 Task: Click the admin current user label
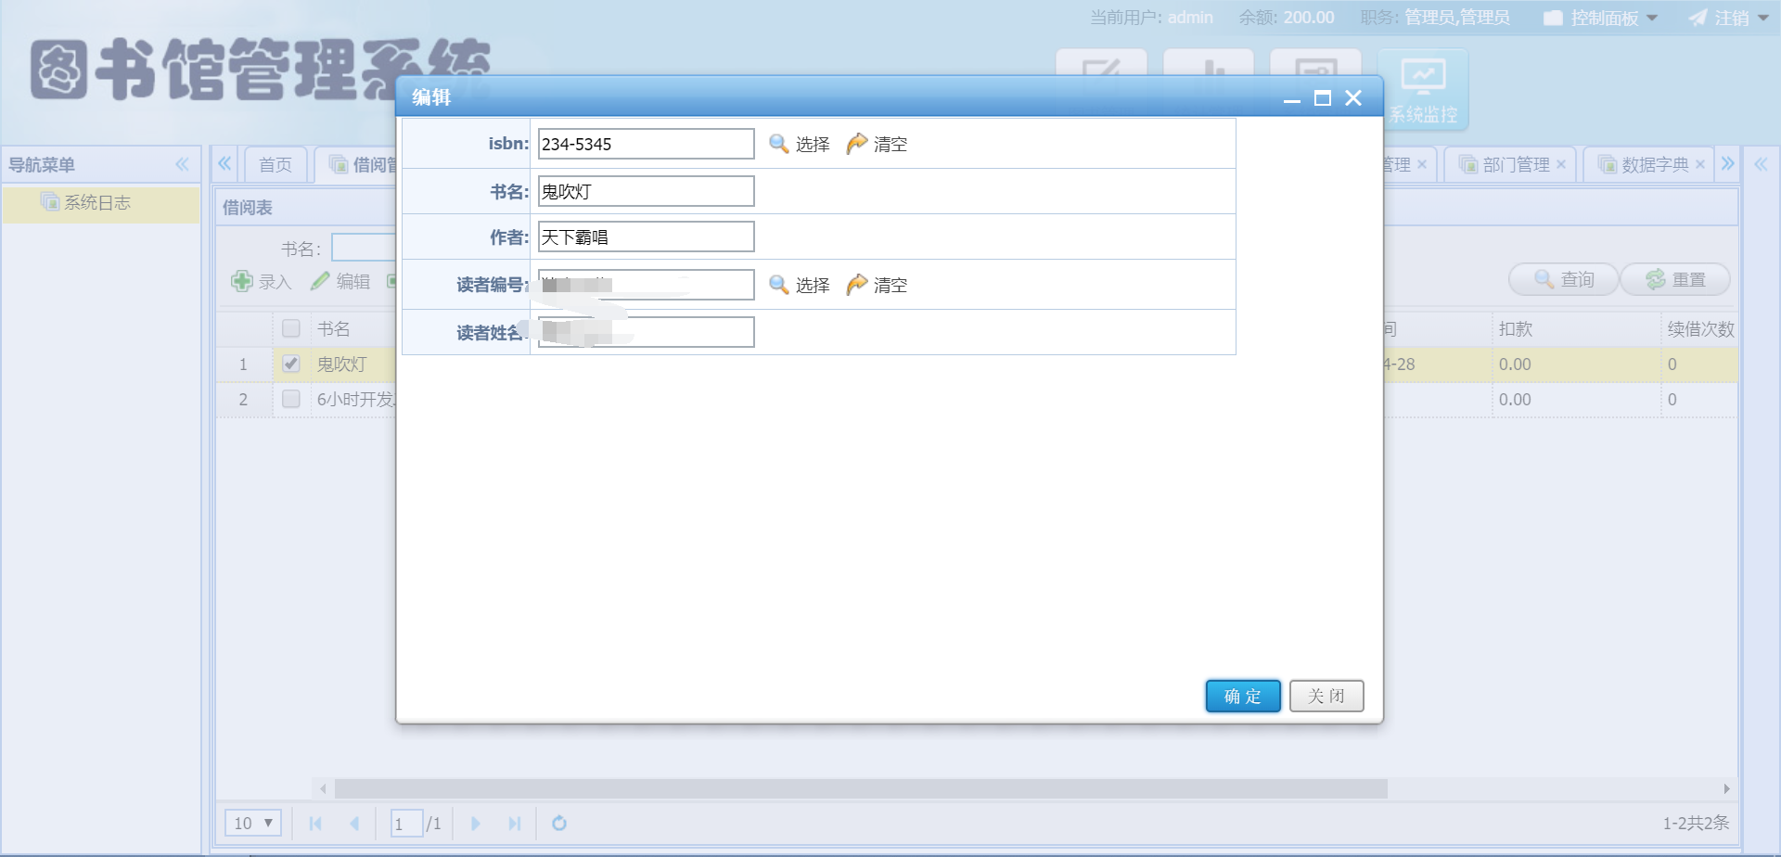pos(1190,18)
